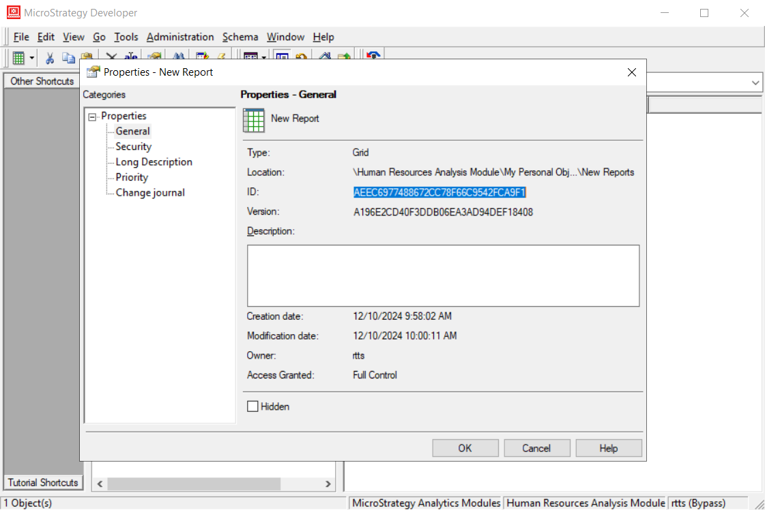Select the Priority category
The width and height of the screenshot is (765, 510).
point(132,177)
